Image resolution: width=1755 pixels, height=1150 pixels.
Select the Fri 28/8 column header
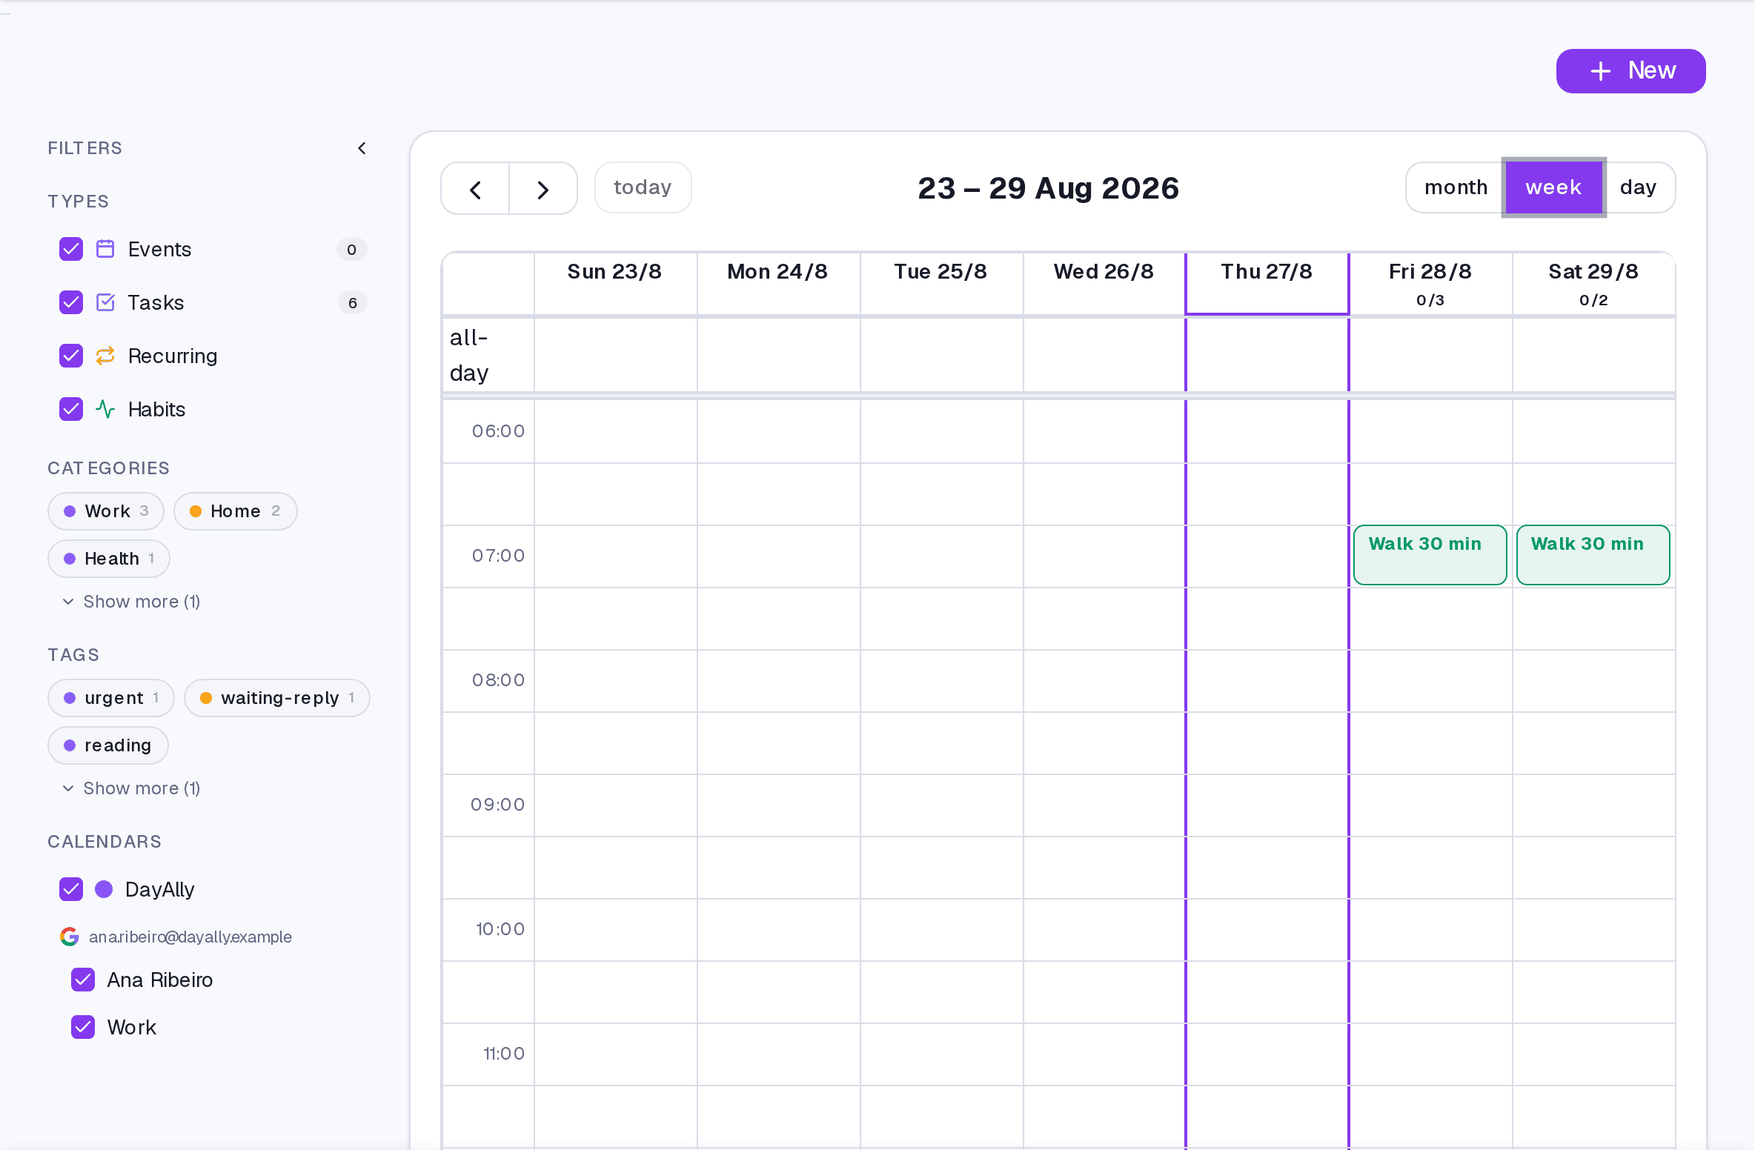(1430, 284)
